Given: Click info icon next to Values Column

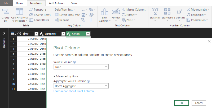Looking at the screenshot, I should coord(74,62).
